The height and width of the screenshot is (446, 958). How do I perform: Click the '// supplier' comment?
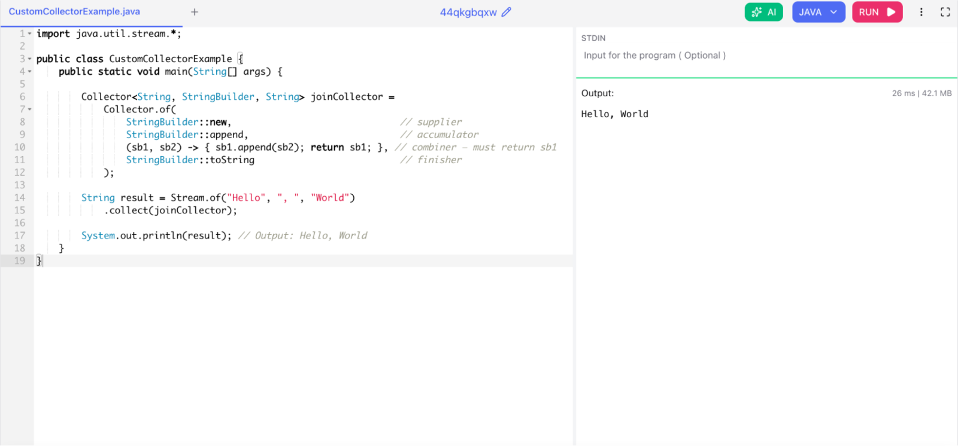tap(431, 122)
